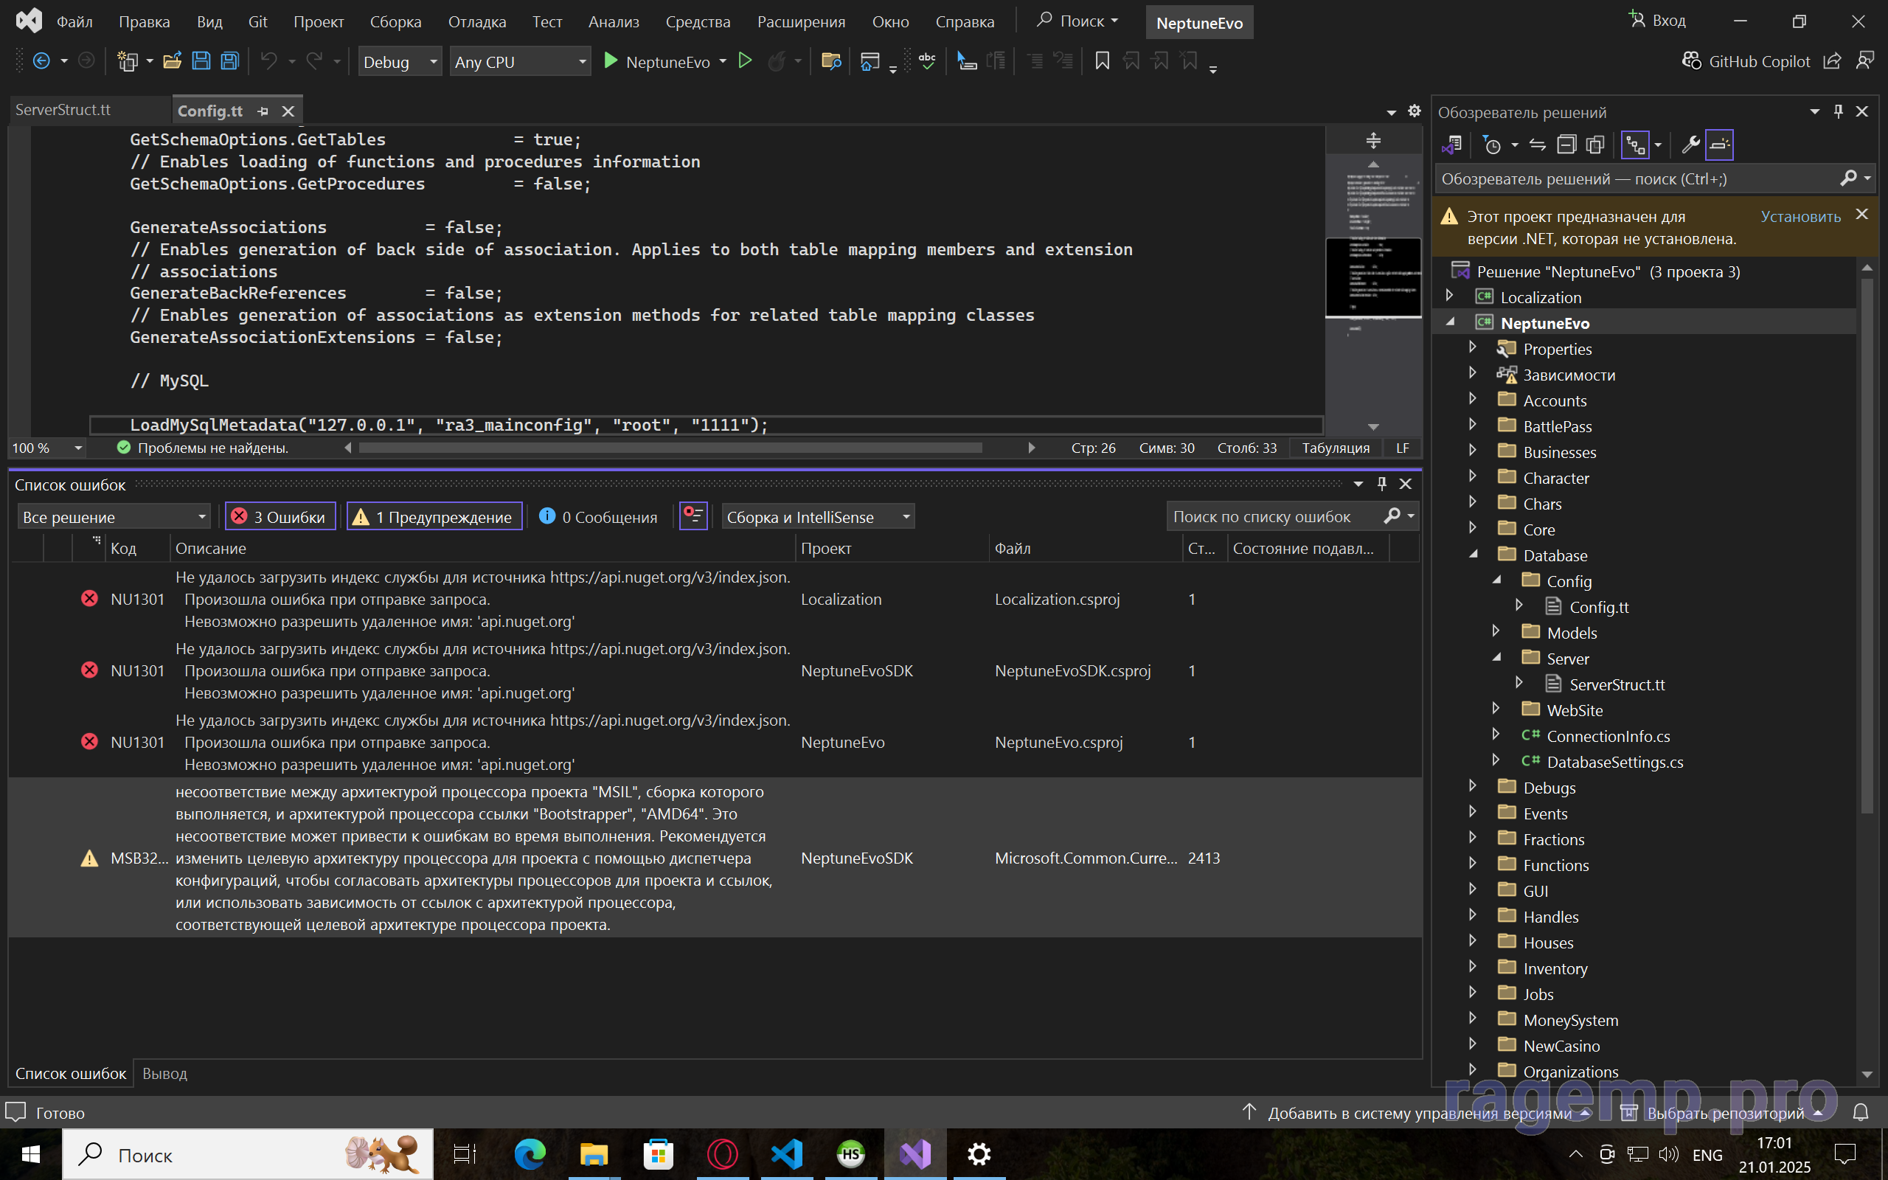Screen dimensions: 1888x1180
Task: Start debugging NeptuneEvo with green play icon
Action: tap(611, 61)
